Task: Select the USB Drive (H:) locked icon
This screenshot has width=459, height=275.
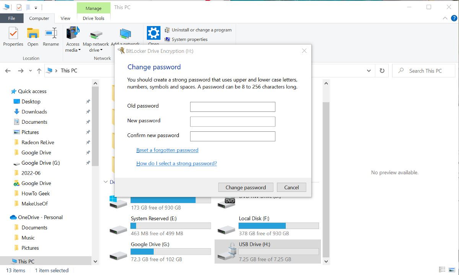Action: click(x=226, y=251)
